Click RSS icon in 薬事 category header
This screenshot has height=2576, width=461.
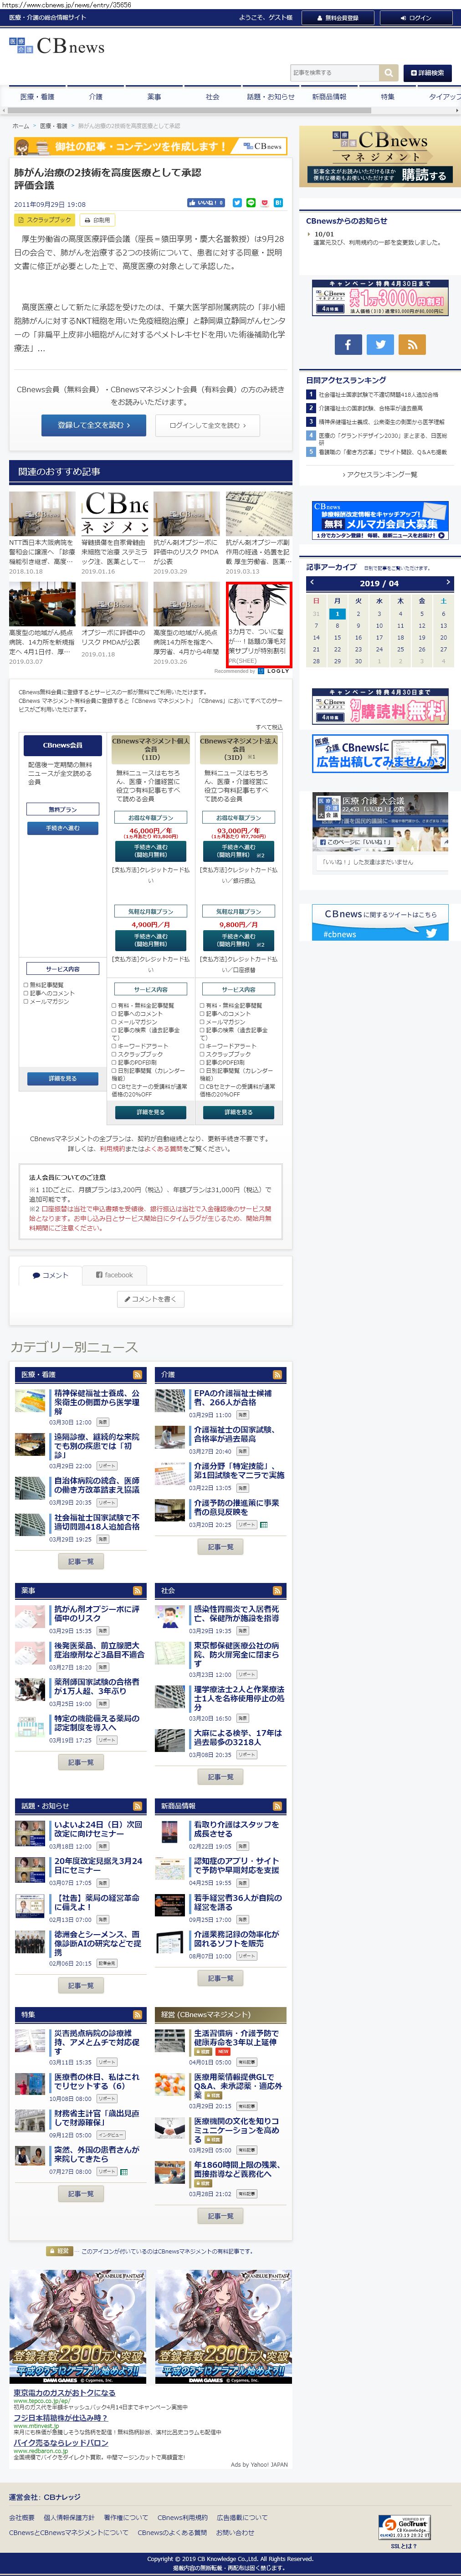(137, 1590)
